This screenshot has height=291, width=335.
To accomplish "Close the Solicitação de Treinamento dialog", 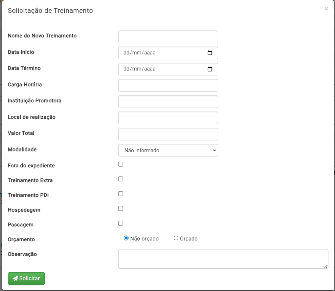I will click(x=326, y=9).
